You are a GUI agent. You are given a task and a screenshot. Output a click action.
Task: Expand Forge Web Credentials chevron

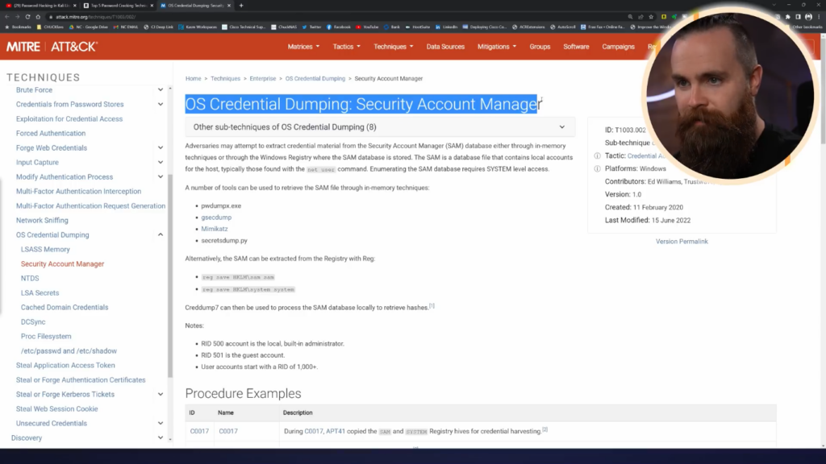(161, 148)
